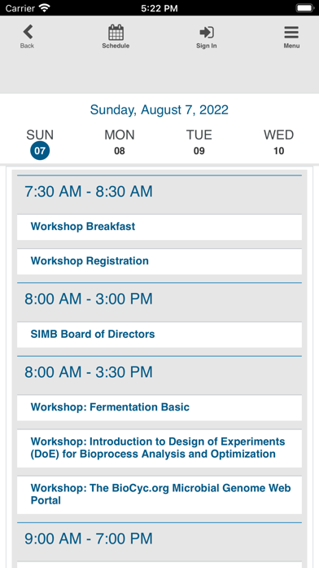The image size is (319, 568).
Task: Tap the 7:30 AM - 8:30 AM header
Action: click(89, 192)
